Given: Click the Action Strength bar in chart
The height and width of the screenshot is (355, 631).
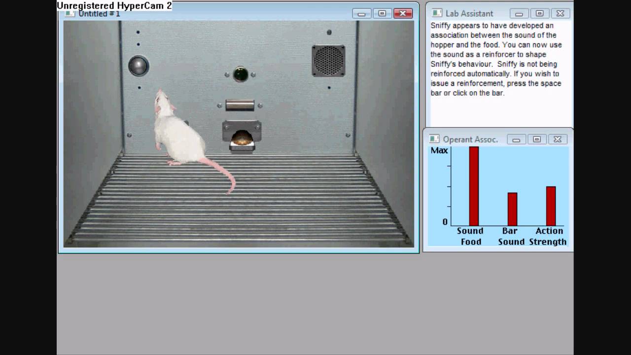Looking at the screenshot, I should click(551, 206).
